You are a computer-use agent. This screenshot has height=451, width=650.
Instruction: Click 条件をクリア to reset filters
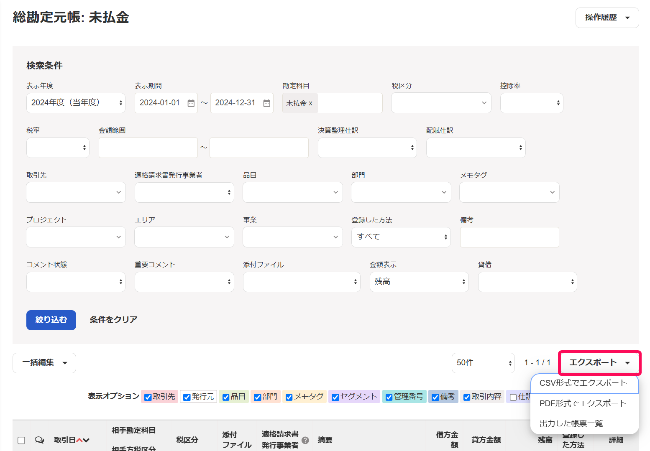click(113, 320)
